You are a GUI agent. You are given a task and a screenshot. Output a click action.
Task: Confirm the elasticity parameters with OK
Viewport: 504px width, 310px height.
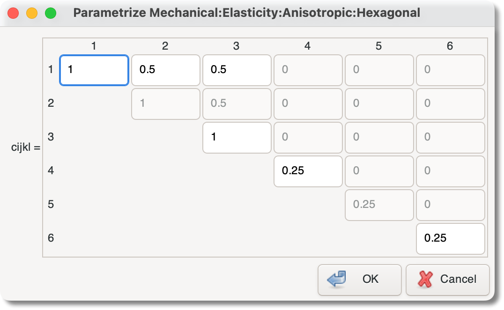tap(360, 280)
